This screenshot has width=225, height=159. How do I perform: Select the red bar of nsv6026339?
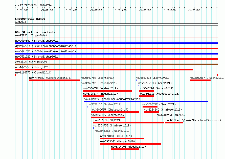[129, 123]
